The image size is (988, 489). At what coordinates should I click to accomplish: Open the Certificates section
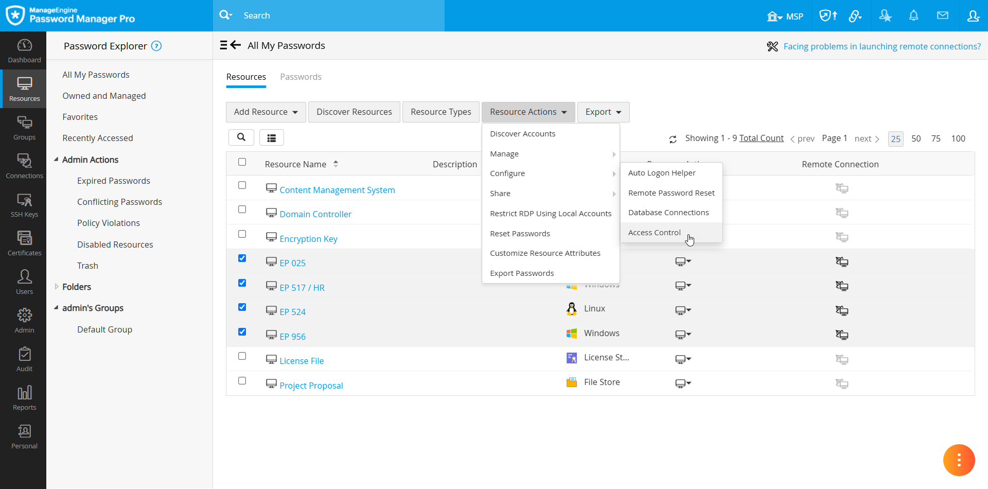(24, 243)
